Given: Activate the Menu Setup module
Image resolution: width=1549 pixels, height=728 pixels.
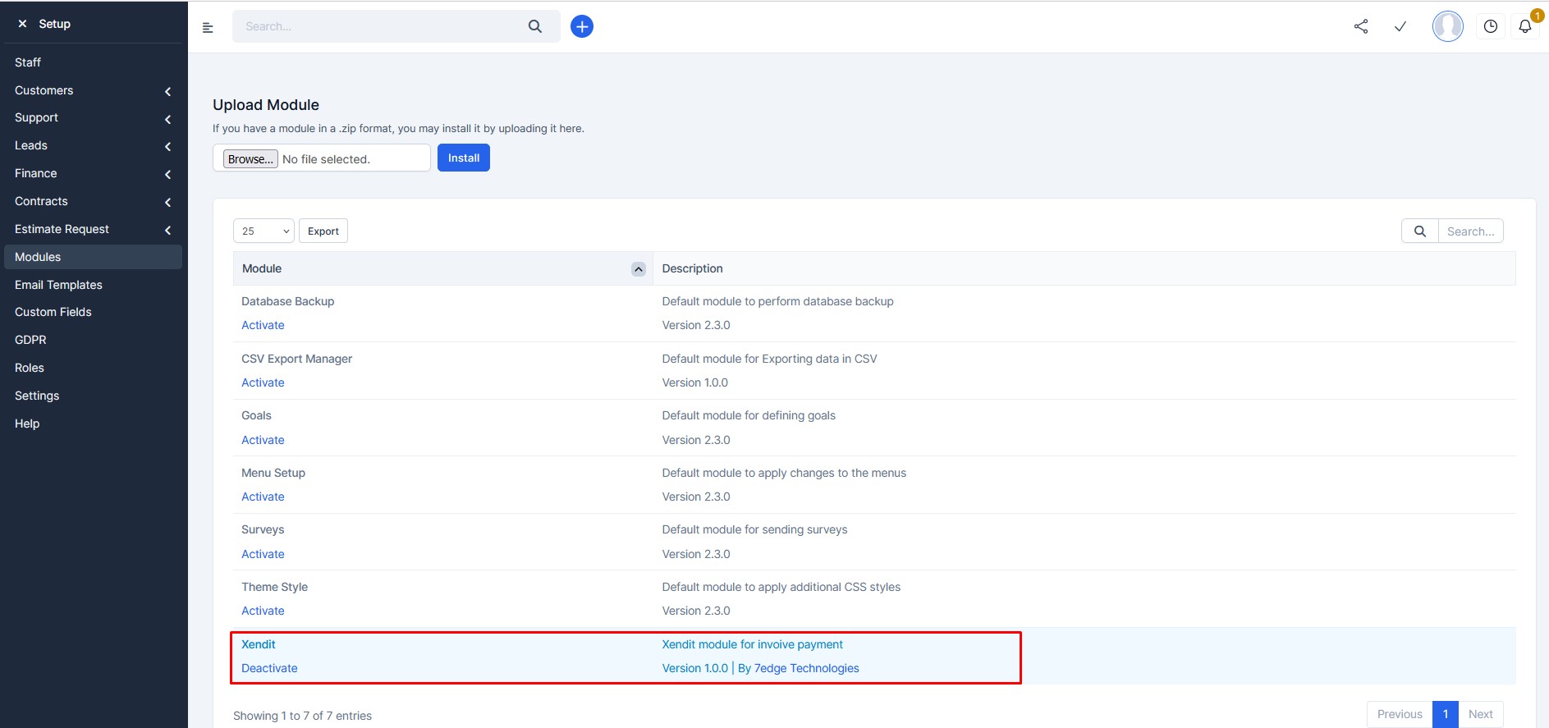Looking at the screenshot, I should pos(263,497).
